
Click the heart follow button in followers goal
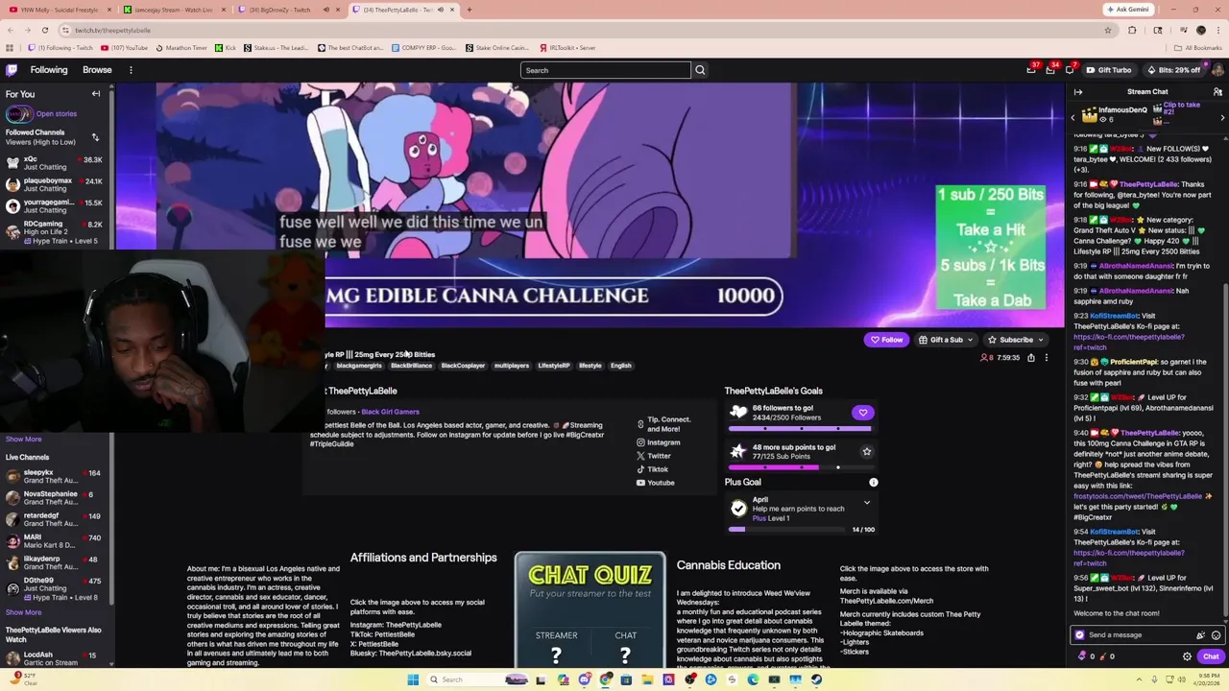(862, 413)
